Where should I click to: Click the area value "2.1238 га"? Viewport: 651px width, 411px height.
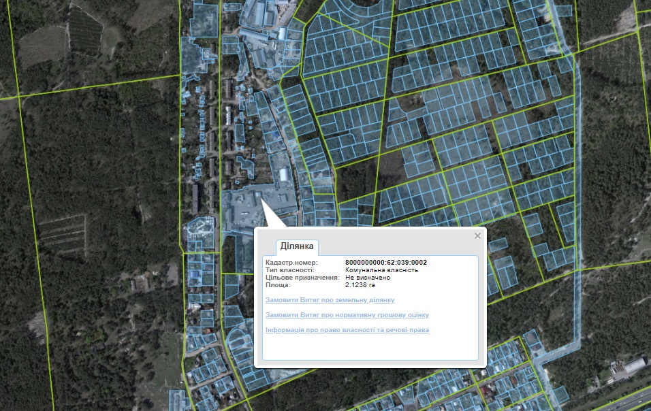click(361, 285)
